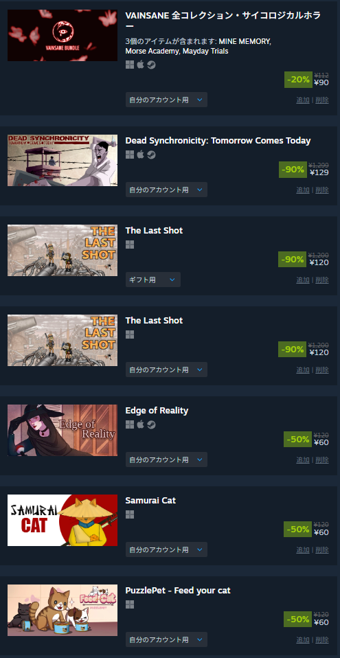Click 削除 link for VAINSANE bundle
340x658 pixels.
pyautogui.click(x=322, y=100)
